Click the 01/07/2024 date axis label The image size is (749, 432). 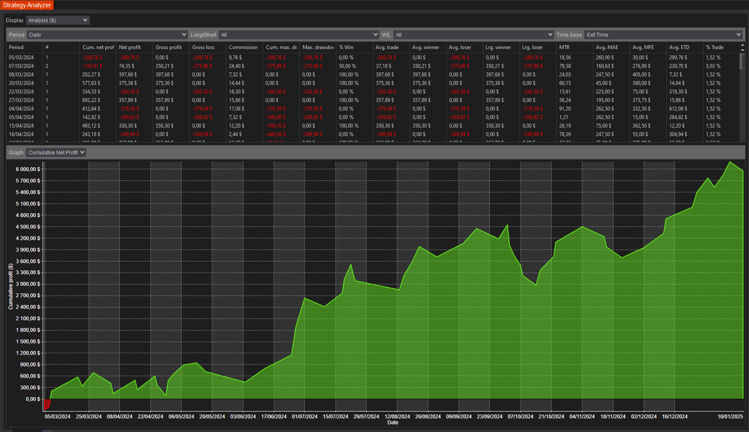(x=304, y=417)
